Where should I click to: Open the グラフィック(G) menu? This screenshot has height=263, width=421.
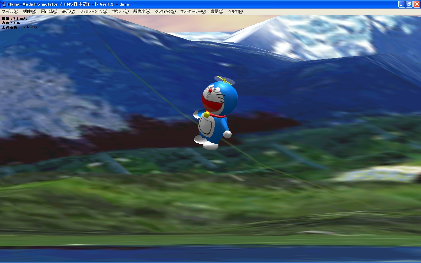point(165,12)
